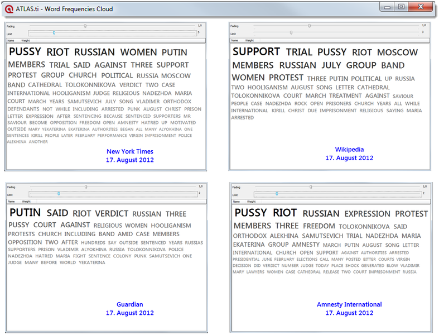Adjust Limit slider in New York Times panel
This screenshot has height=335, width=439.
(x=54, y=33)
